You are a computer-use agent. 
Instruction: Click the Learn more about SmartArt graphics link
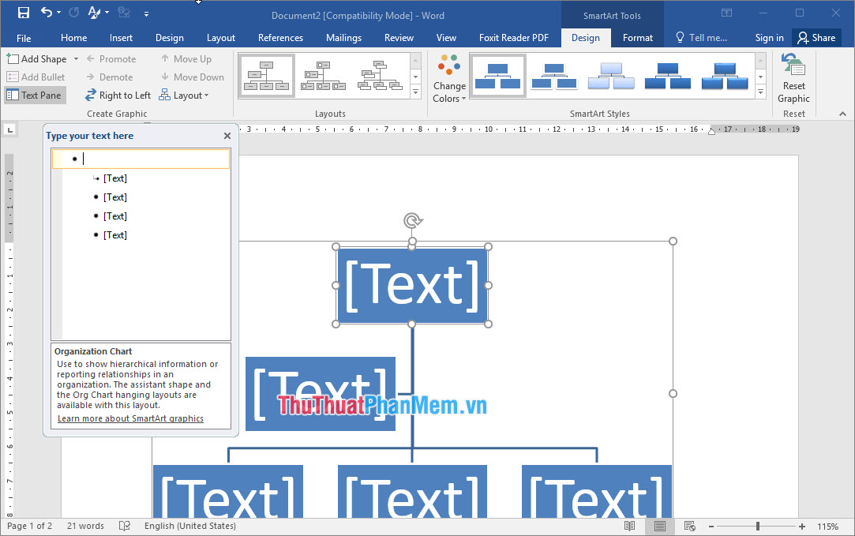[129, 418]
